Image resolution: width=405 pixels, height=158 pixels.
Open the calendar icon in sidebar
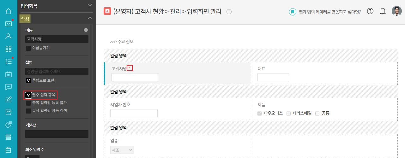9,74
